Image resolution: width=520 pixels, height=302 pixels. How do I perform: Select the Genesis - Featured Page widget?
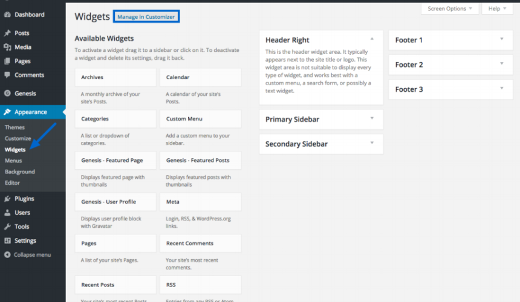coord(115,160)
